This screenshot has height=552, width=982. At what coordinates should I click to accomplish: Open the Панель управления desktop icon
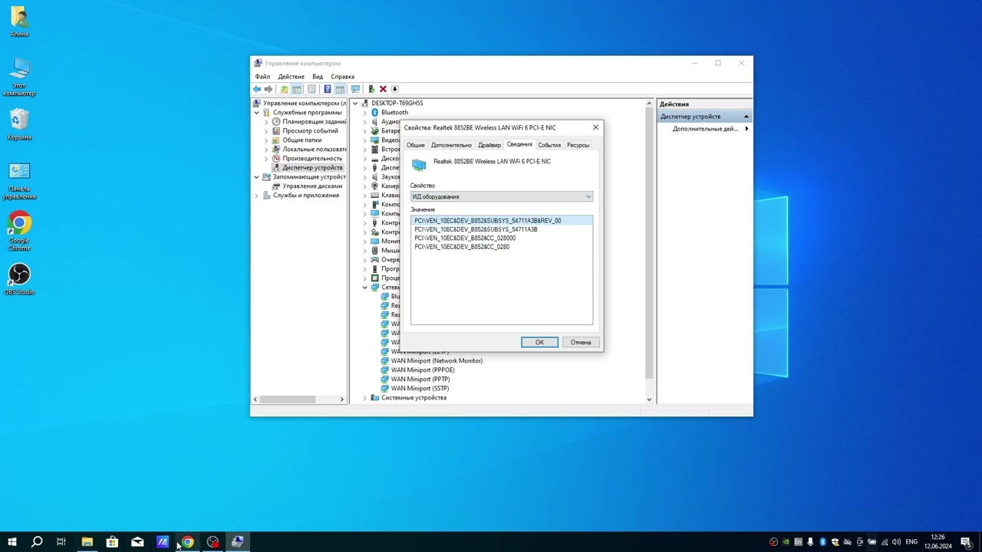point(19,180)
